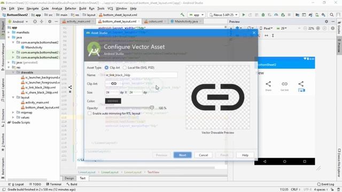Open the Terminal tool window

pos(53,184)
